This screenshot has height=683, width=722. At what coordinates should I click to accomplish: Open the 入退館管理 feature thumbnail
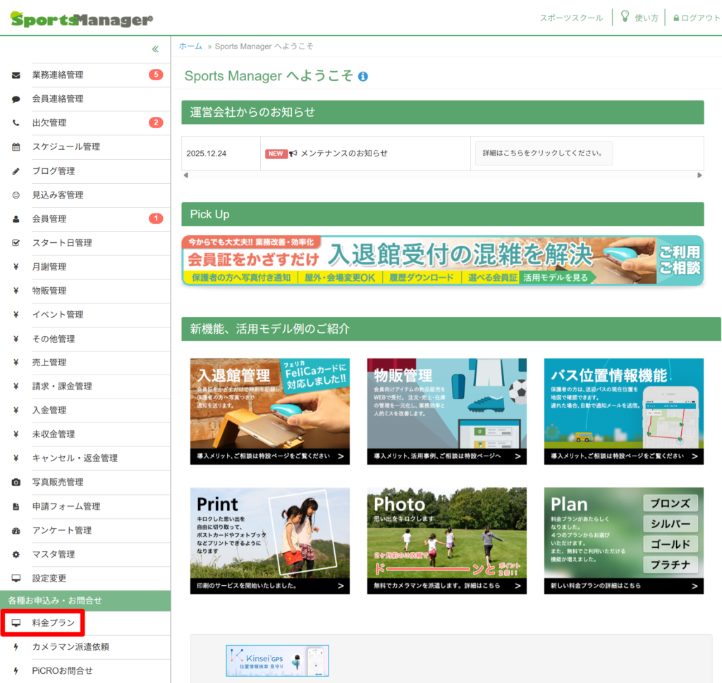pyautogui.click(x=270, y=411)
